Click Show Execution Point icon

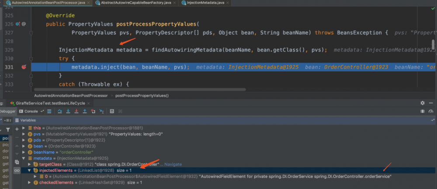tap(49, 111)
